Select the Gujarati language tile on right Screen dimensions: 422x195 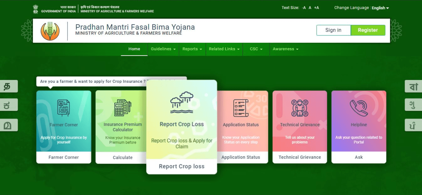click(413, 105)
